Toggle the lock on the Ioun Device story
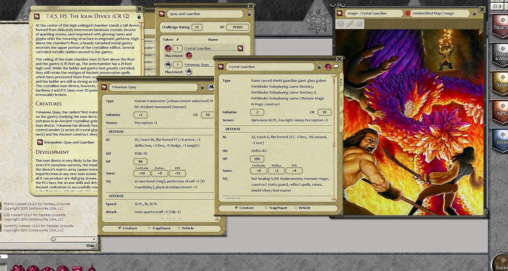The image size is (508, 271). pyautogui.click(x=139, y=17)
